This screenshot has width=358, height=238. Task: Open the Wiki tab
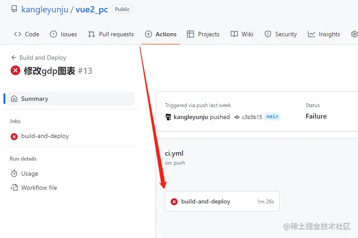[242, 34]
